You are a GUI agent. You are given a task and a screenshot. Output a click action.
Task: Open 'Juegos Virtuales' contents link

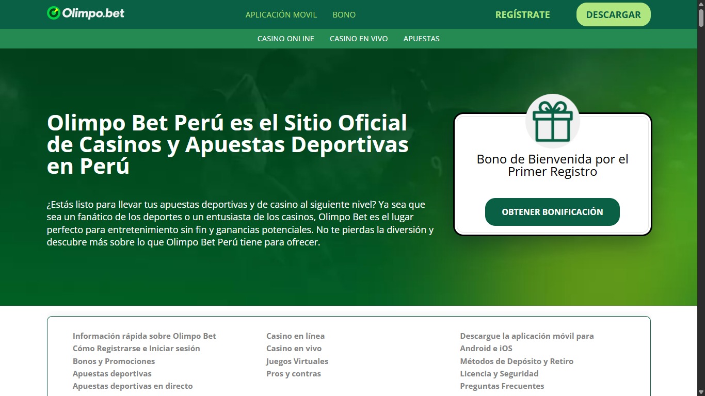click(297, 361)
